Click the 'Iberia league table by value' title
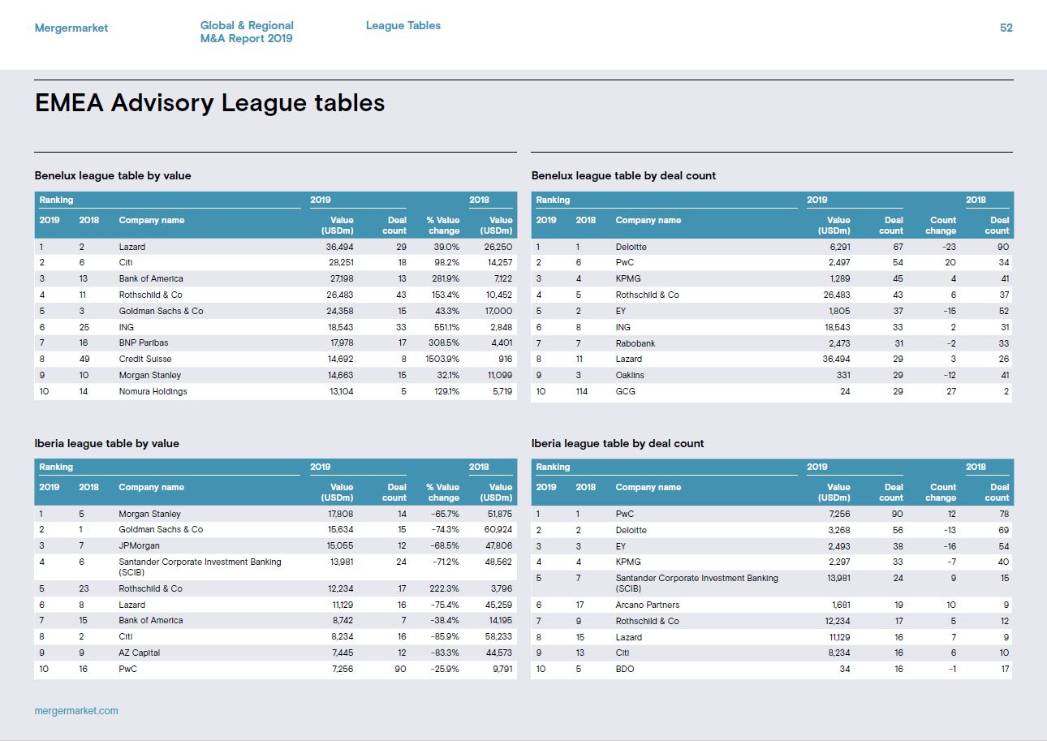Screen dimensions: 1047x741 click(x=107, y=443)
